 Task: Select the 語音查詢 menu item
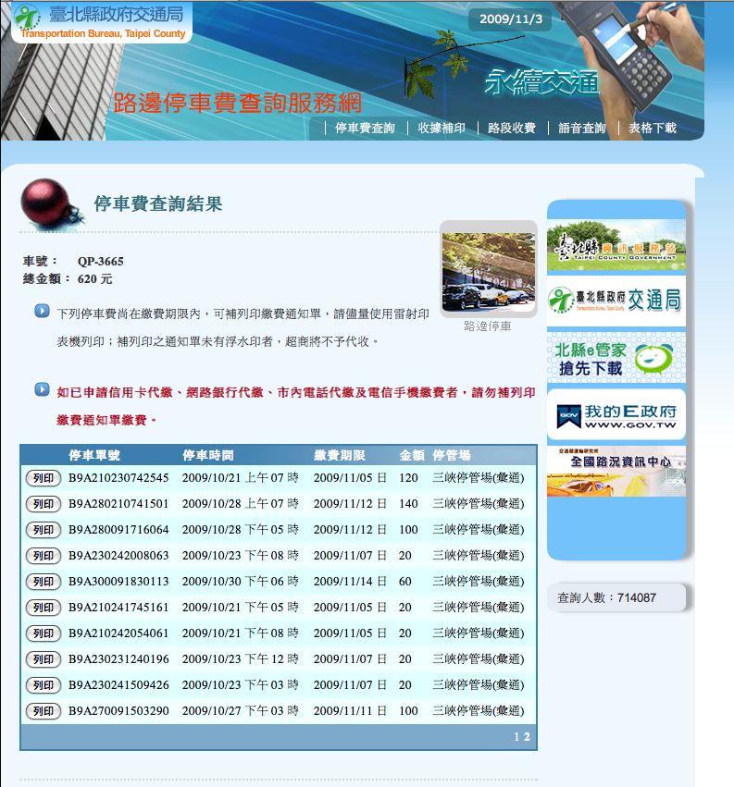pyautogui.click(x=582, y=128)
